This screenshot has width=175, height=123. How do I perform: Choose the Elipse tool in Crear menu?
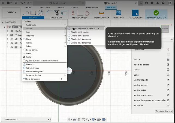(x=28, y=39)
